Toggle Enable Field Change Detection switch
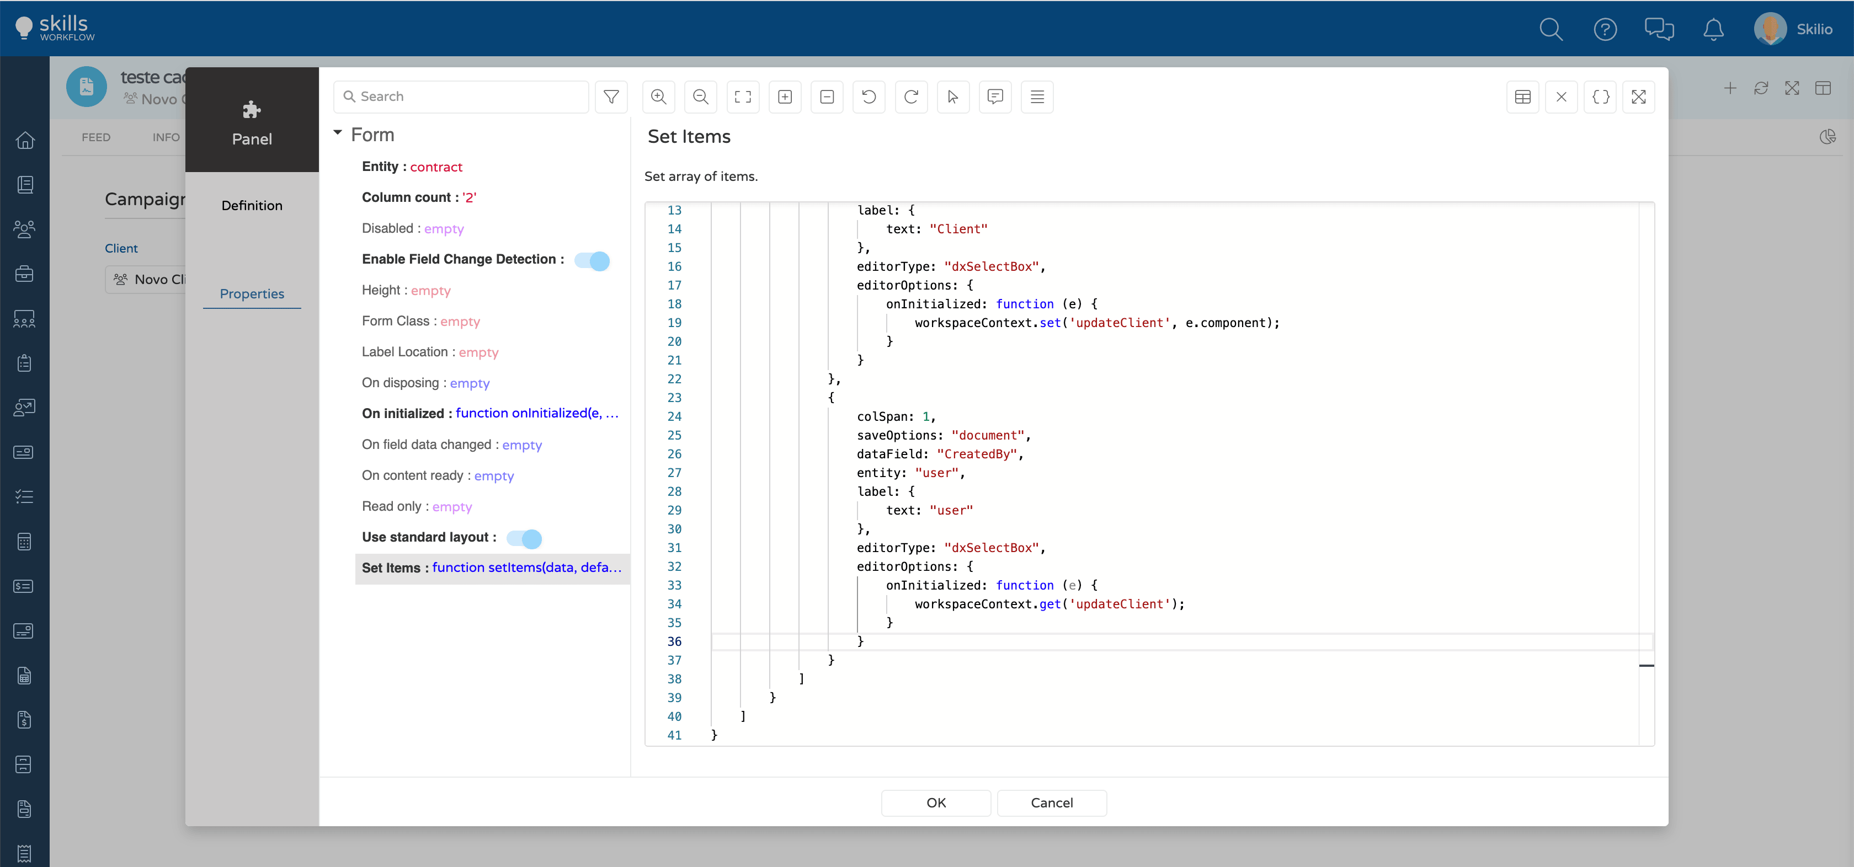1854x867 pixels. tap(592, 260)
